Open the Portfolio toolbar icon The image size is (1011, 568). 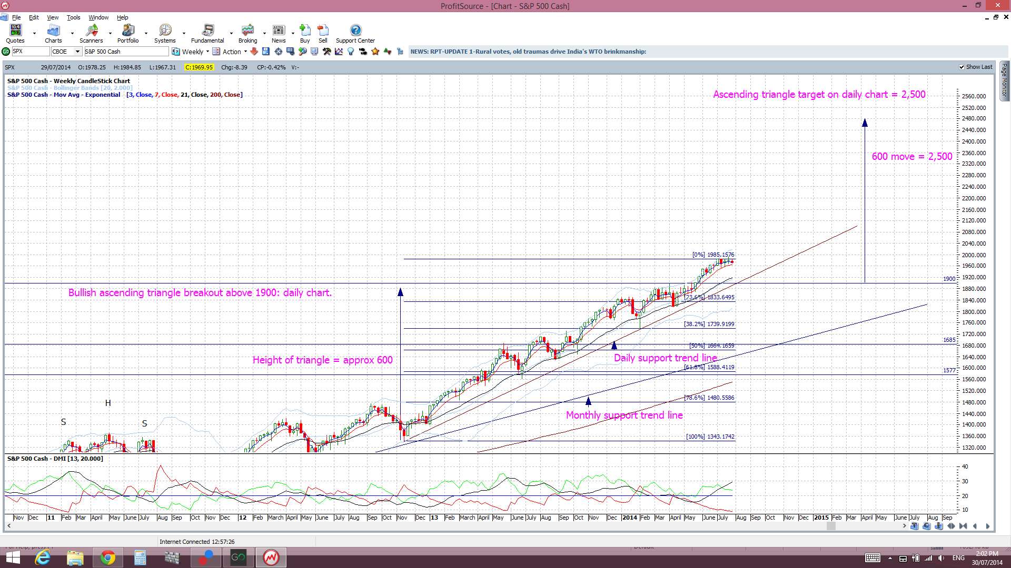point(128,34)
